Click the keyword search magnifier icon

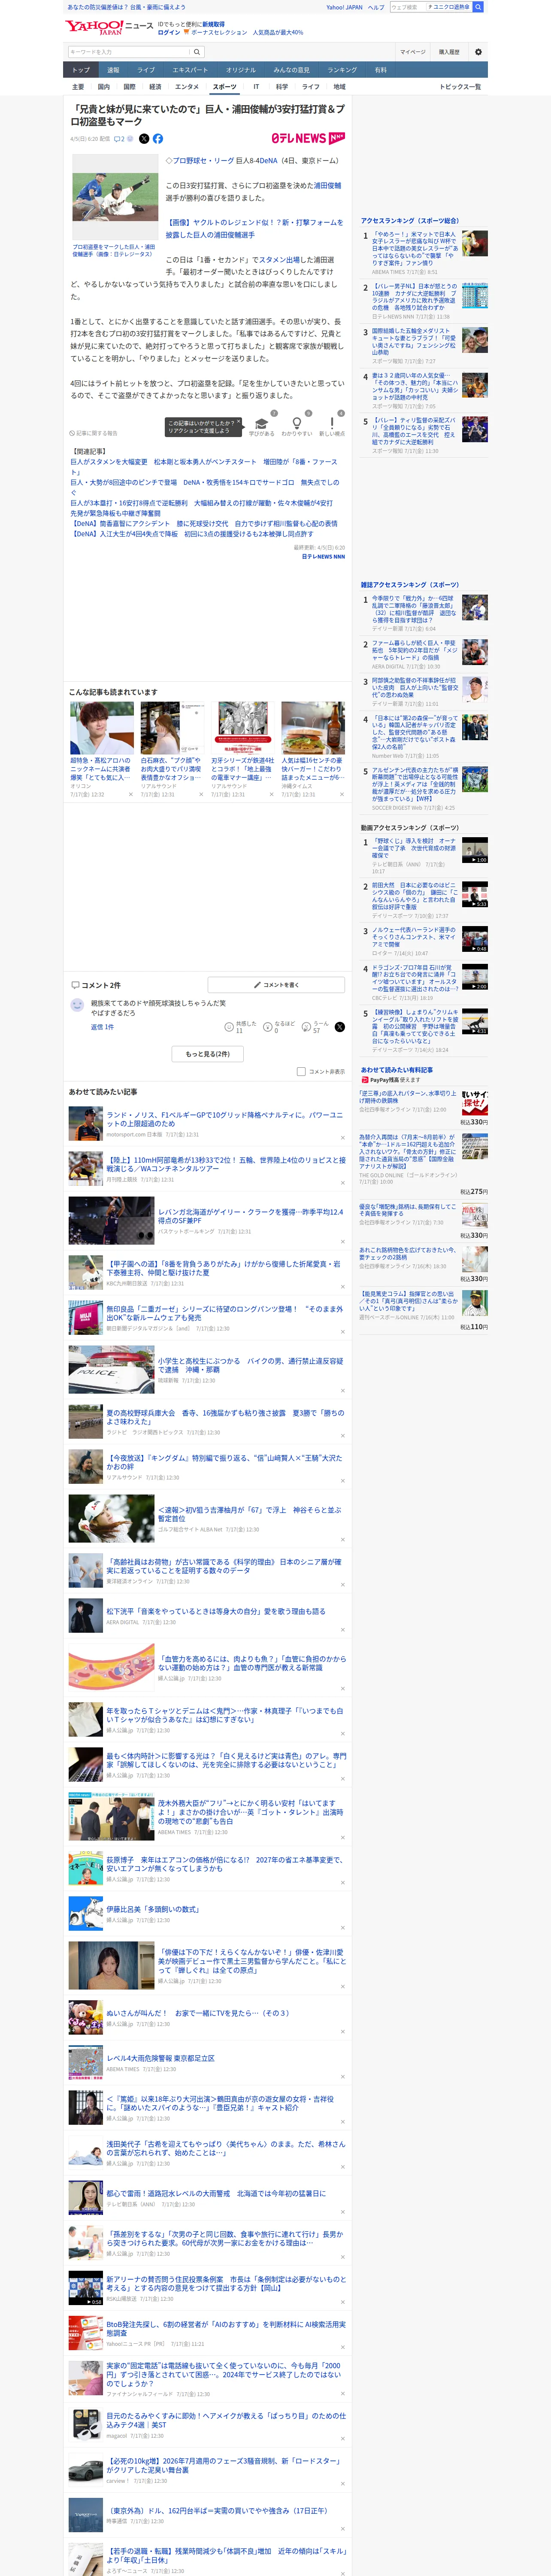click(x=197, y=52)
